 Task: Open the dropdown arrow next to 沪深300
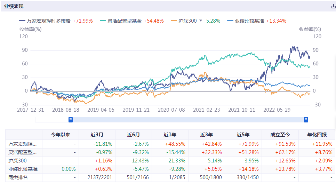coord(200,21)
